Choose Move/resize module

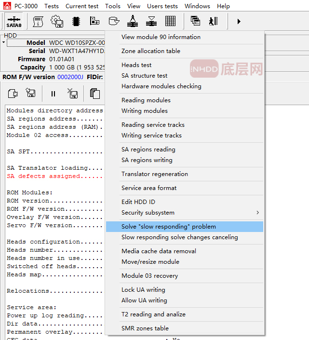185,262
